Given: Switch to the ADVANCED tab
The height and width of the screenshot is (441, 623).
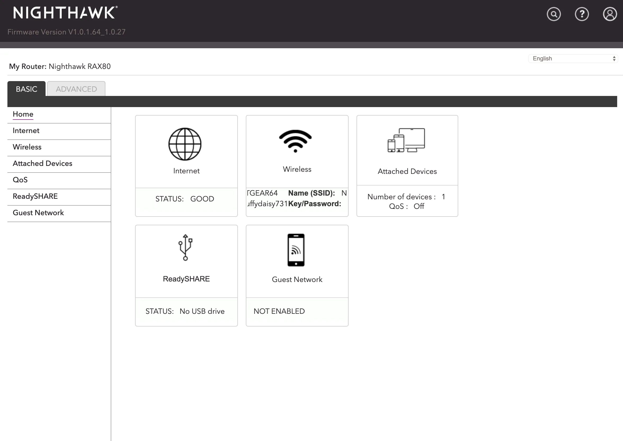Looking at the screenshot, I should tap(76, 89).
